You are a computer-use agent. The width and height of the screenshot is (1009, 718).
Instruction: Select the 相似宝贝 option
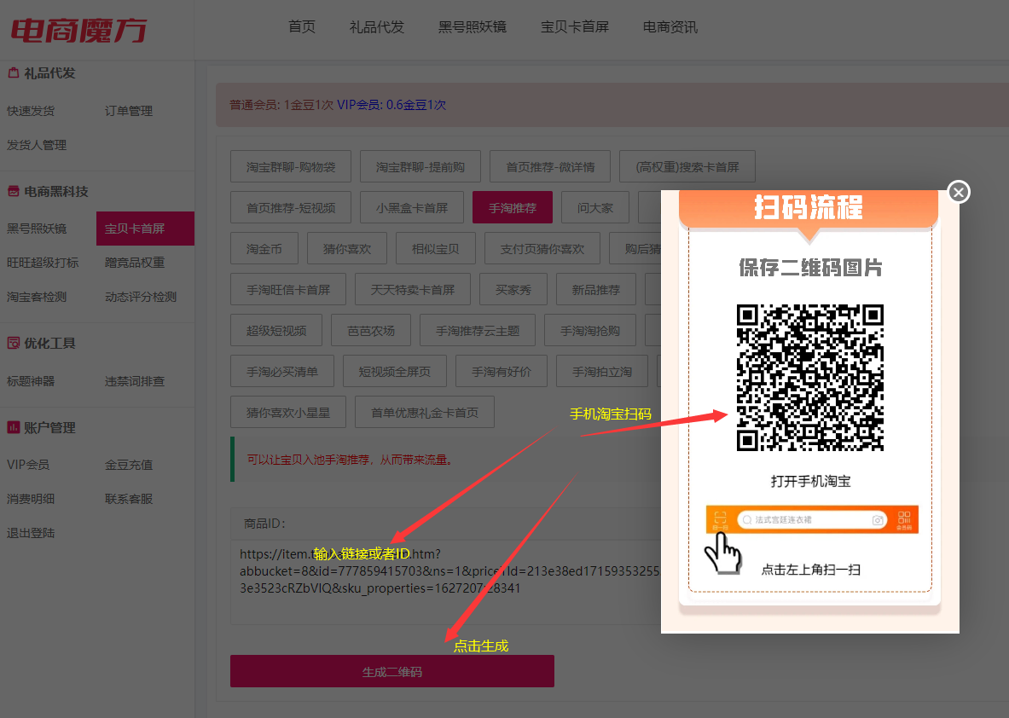coord(436,249)
